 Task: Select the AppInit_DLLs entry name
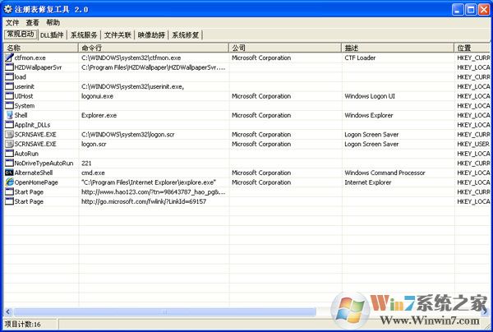pyautogui.click(x=32, y=125)
